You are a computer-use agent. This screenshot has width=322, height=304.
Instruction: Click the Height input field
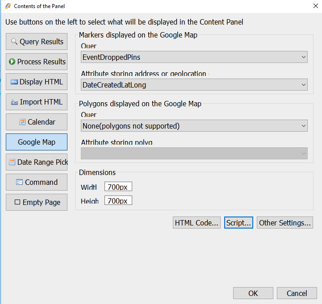[x=118, y=200]
